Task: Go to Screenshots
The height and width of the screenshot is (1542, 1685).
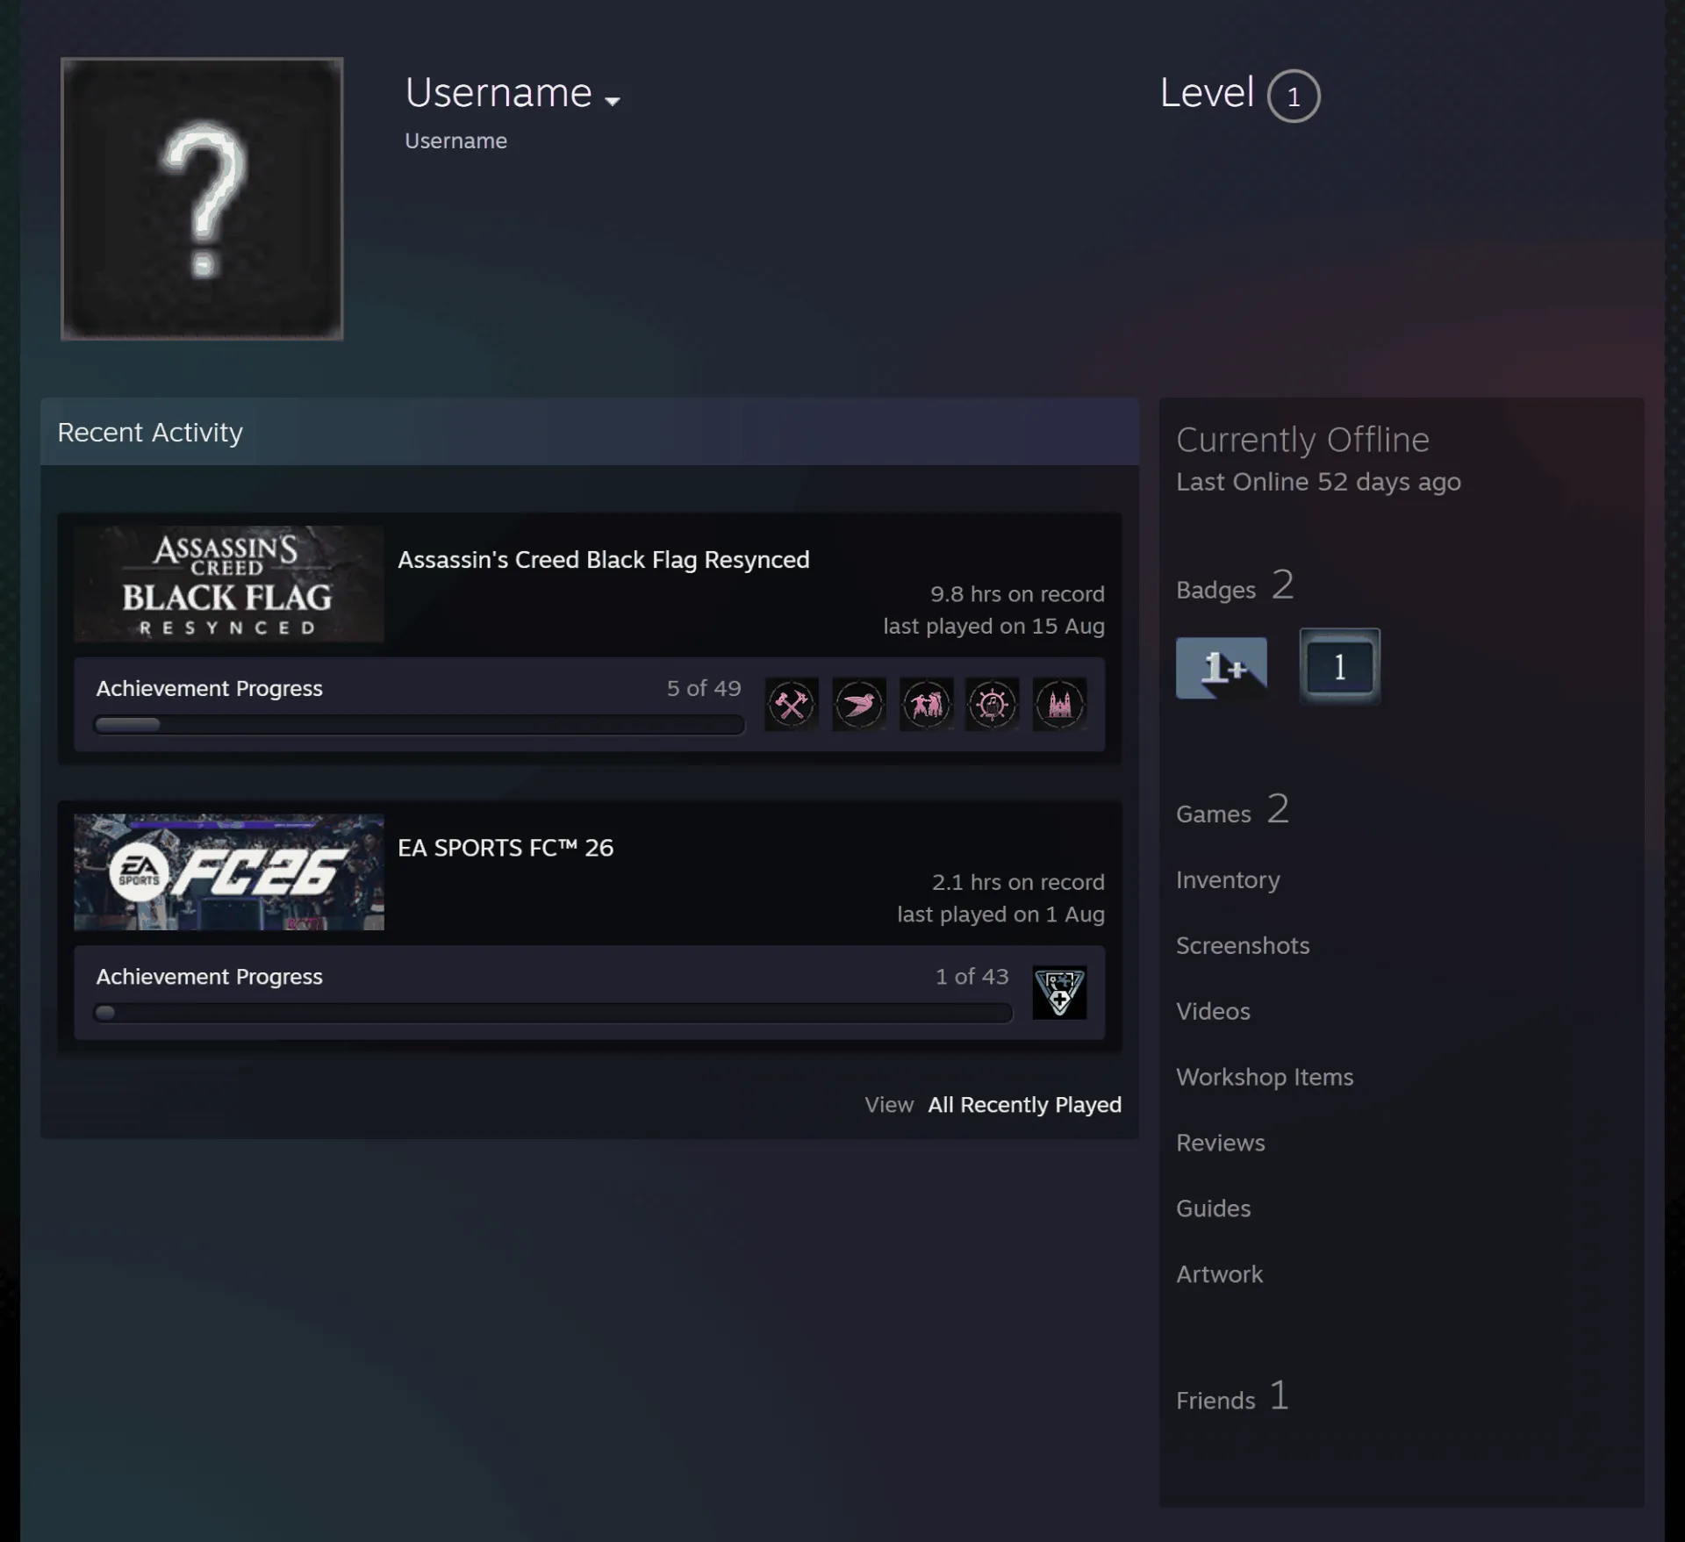Action: pos(1243,945)
